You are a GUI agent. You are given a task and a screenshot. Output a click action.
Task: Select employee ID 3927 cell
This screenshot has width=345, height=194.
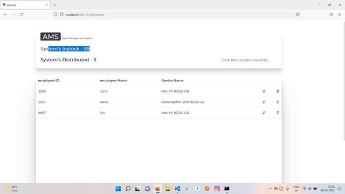pyautogui.click(x=42, y=102)
